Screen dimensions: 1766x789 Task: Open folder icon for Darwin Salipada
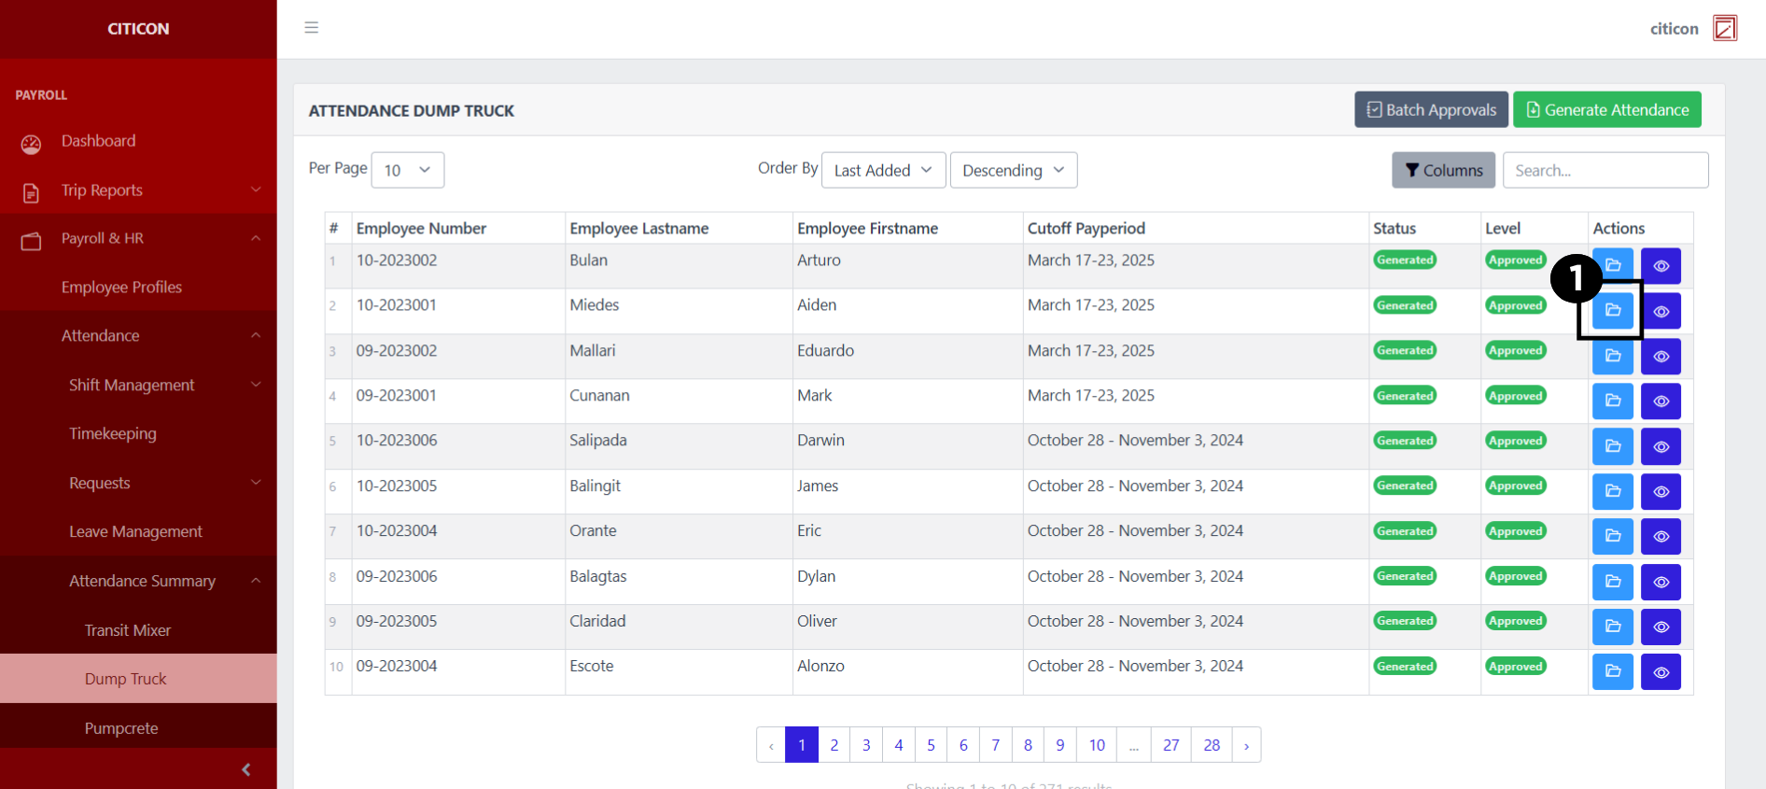click(x=1612, y=446)
